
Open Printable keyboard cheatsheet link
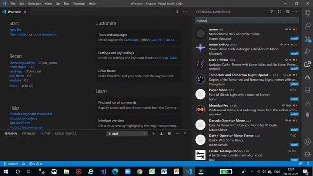(x=31, y=114)
